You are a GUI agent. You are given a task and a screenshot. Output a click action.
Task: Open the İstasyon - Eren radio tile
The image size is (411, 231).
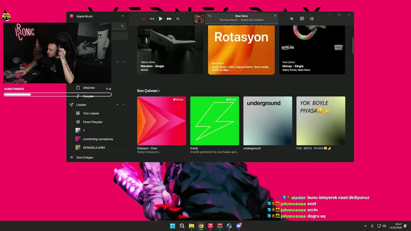(162, 121)
